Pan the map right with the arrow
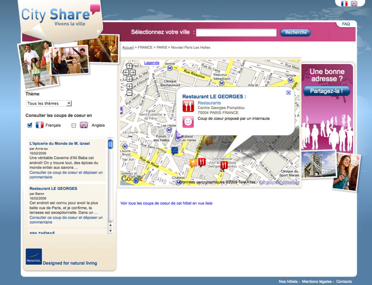This screenshot has height=285, width=372. tap(133, 72)
